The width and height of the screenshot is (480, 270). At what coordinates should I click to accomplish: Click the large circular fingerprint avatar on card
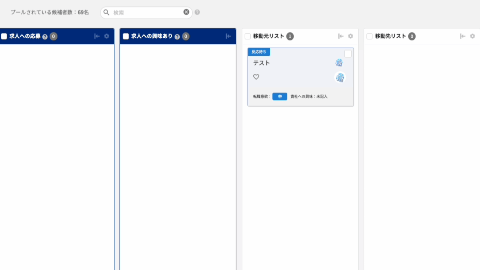tap(340, 77)
